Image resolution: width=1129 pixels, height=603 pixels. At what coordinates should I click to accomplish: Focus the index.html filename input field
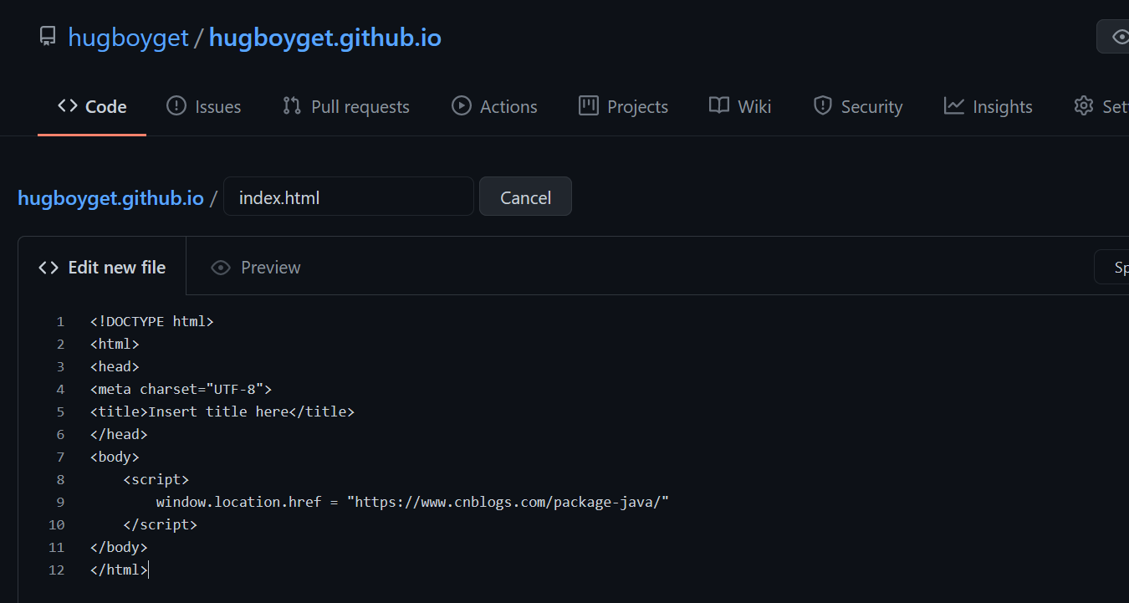(x=349, y=197)
